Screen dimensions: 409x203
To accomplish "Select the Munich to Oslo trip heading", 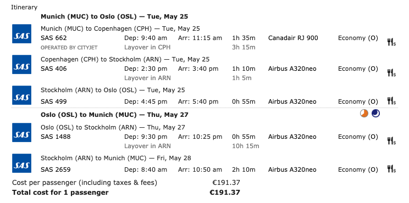I will tap(114, 16).
